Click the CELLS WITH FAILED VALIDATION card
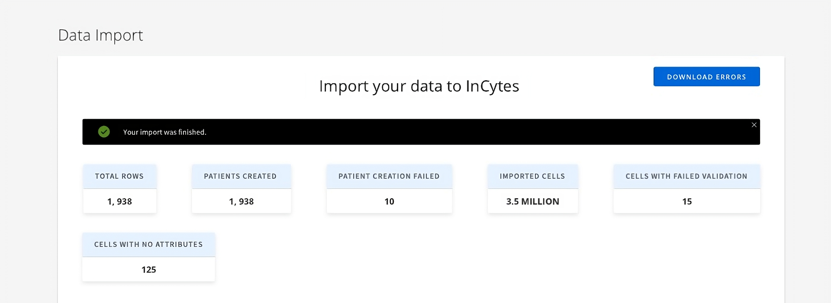 point(686,189)
